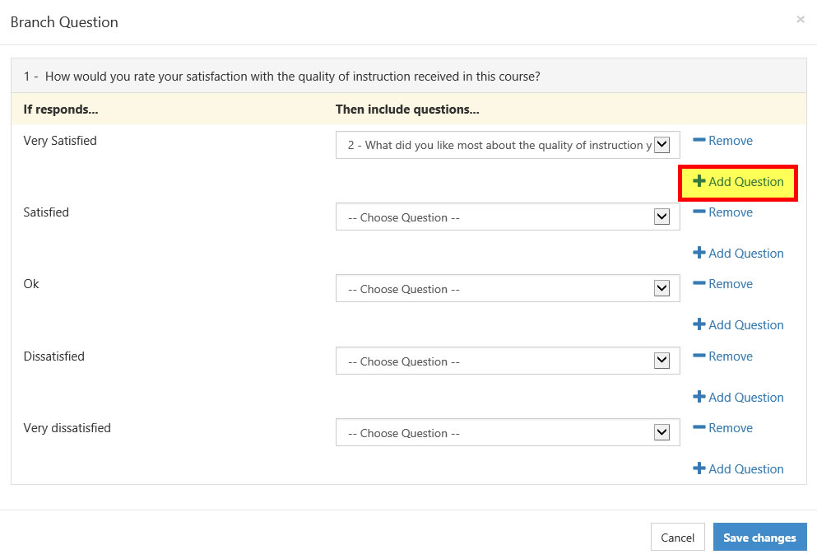Click the minus icon beside Very Satisfied's Remove
Screen dimensions: 817x559
coord(699,138)
